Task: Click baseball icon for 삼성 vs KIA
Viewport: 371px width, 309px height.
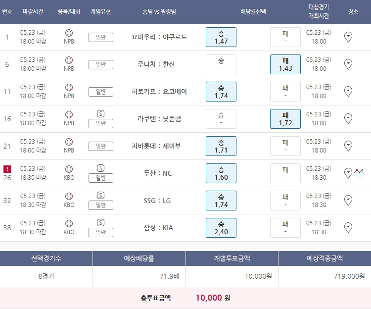Action: [69, 223]
